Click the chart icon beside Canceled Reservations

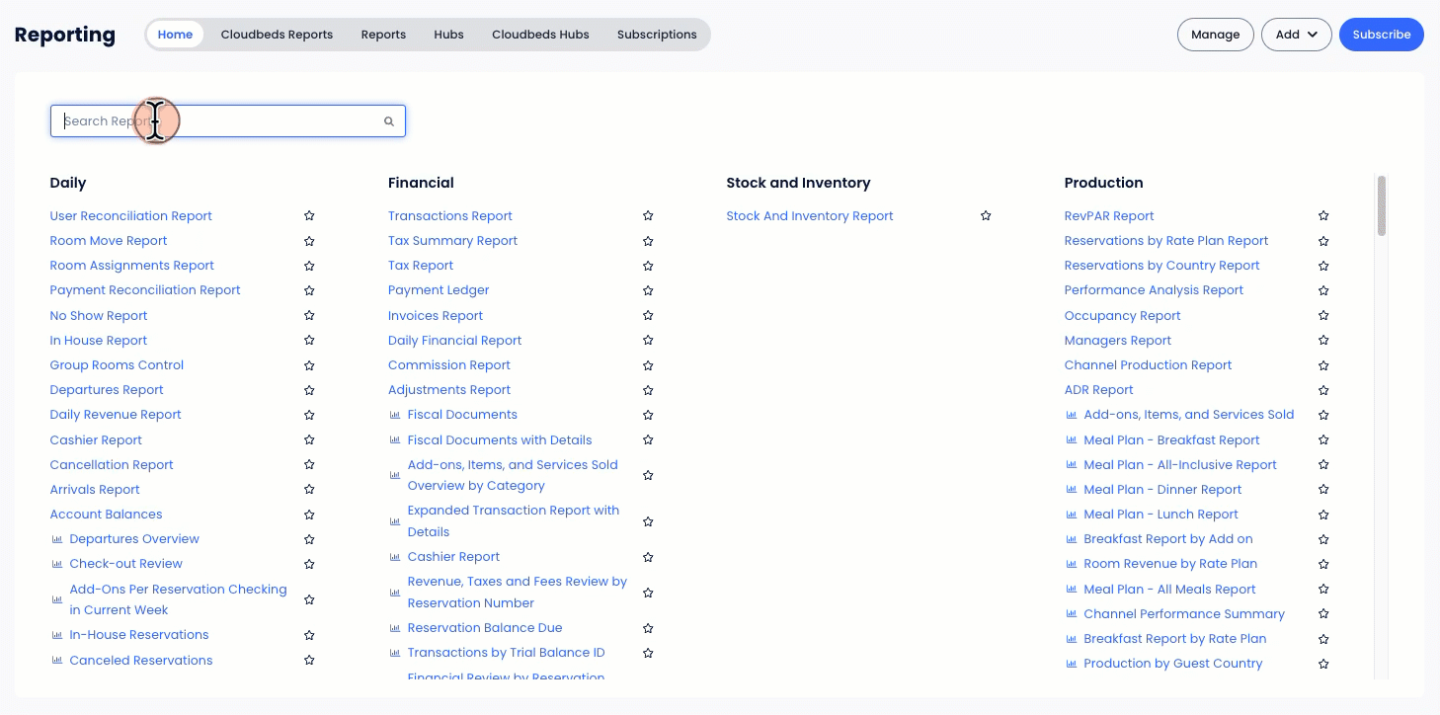tap(56, 660)
